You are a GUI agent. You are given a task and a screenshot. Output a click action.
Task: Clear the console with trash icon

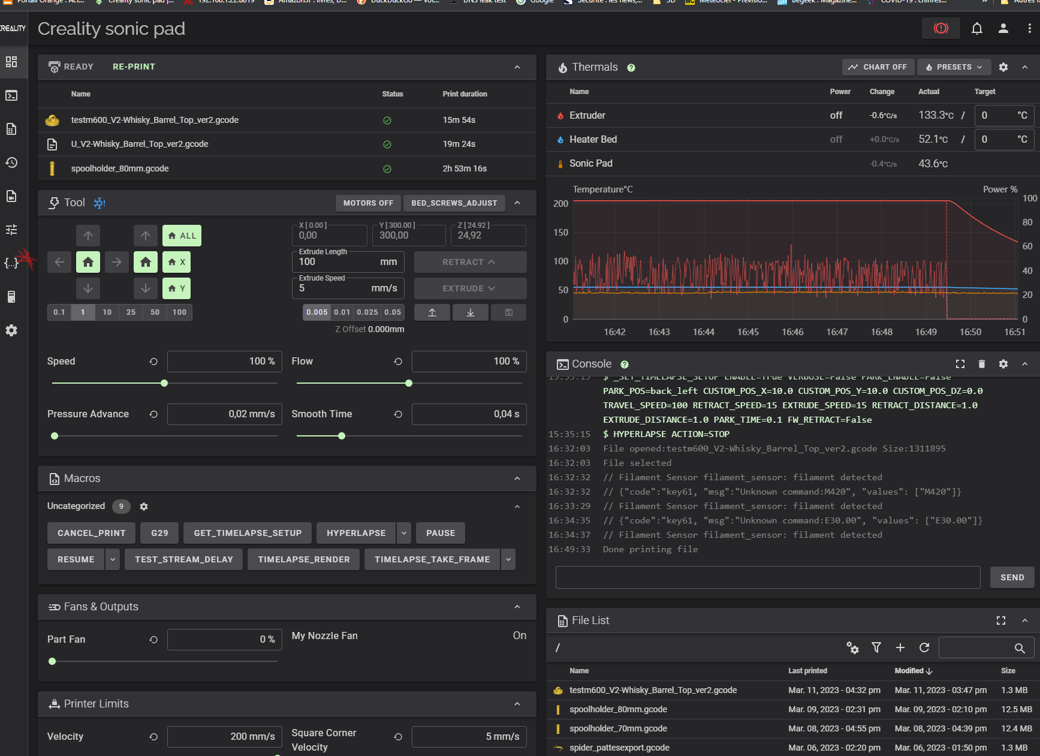point(981,364)
